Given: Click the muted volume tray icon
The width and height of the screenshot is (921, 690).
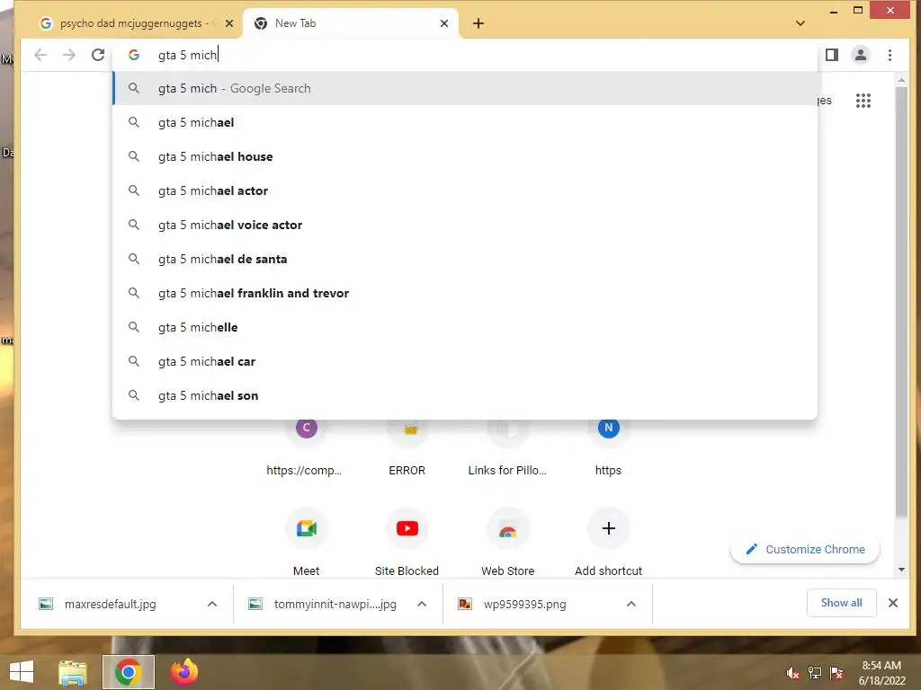Looking at the screenshot, I should click(x=793, y=673).
